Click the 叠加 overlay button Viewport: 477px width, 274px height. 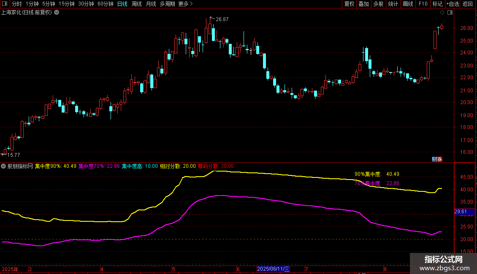click(x=364, y=4)
